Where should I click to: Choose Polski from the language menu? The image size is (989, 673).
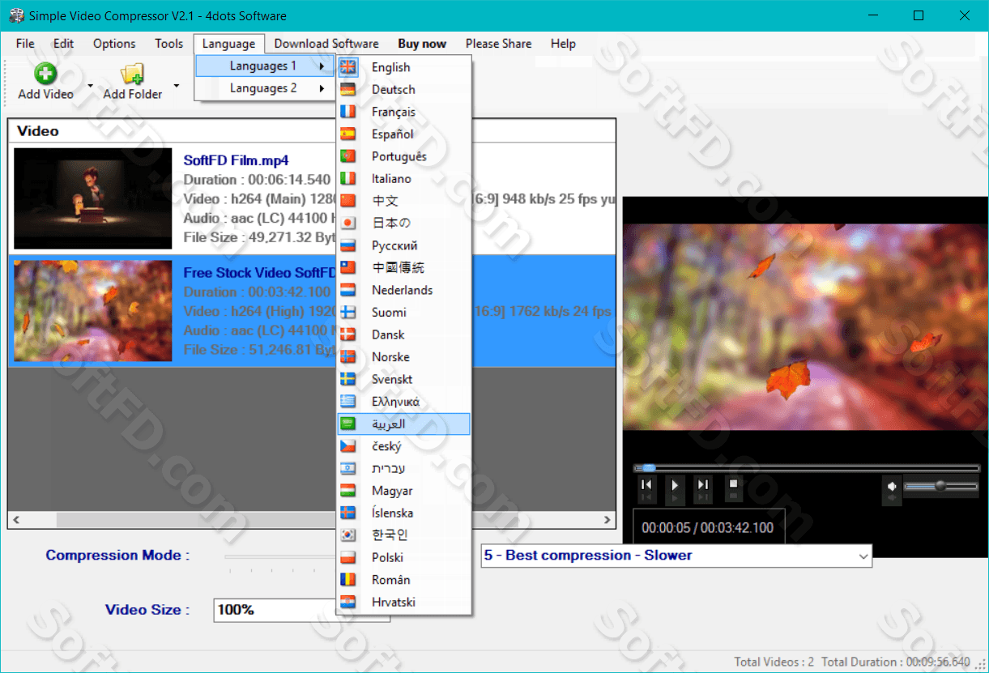tap(404, 557)
